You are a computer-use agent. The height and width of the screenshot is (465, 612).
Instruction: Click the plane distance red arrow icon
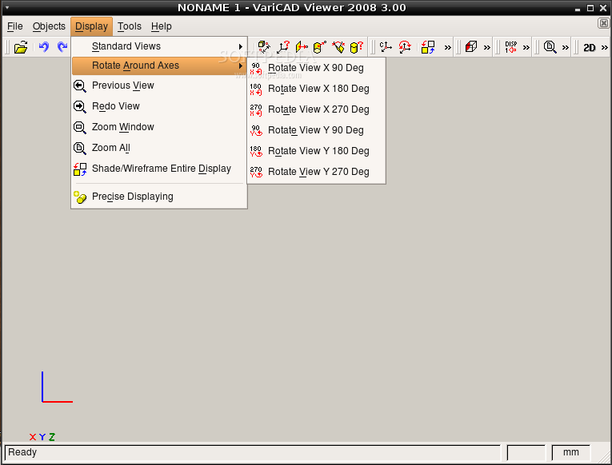coord(302,47)
